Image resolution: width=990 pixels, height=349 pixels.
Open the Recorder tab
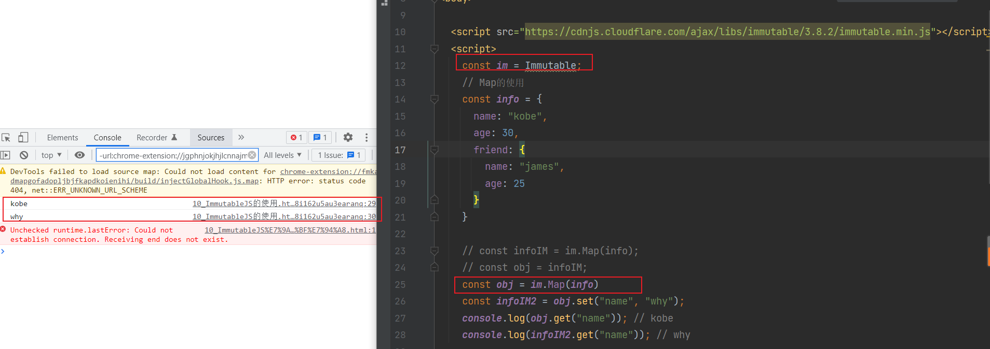tap(157, 137)
